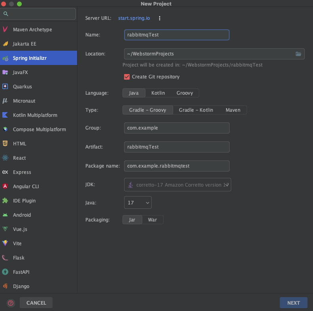Click the Location path field

(214, 54)
